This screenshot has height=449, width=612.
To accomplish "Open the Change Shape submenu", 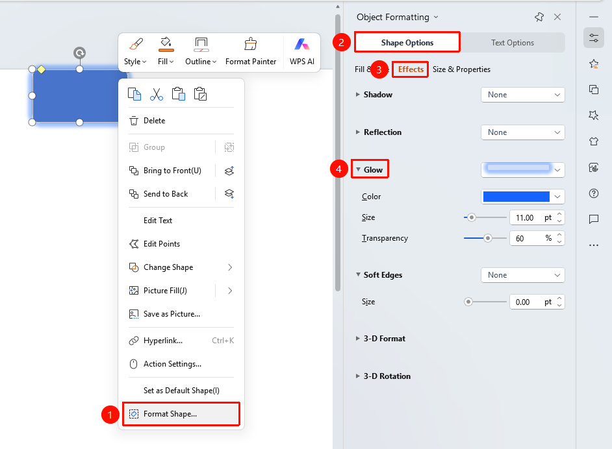I will (x=181, y=267).
